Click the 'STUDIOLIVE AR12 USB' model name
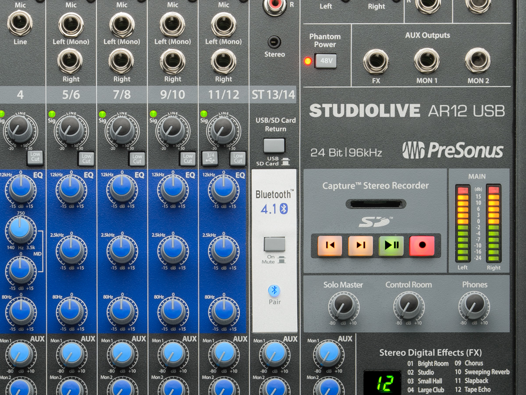This screenshot has width=526, height=395. [x=407, y=111]
